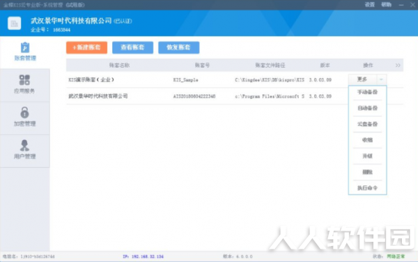Select the 武汉景华时代科技有限公司 table row name
The width and height of the screenshot is (418, 262).
point(98,96)
